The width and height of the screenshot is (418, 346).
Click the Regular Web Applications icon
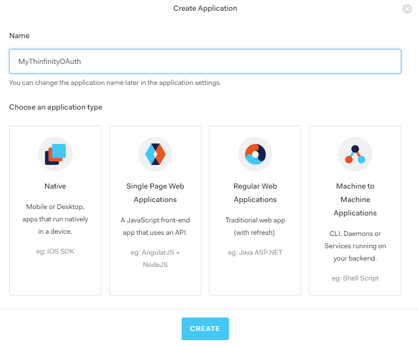(255, 154)
